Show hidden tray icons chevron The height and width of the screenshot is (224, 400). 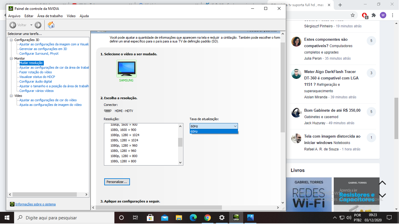[x=335, y=218]
